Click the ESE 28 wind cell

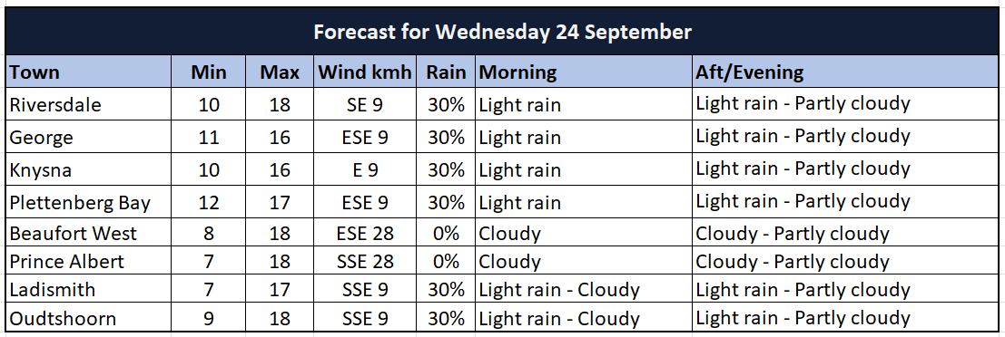[365, 234]
